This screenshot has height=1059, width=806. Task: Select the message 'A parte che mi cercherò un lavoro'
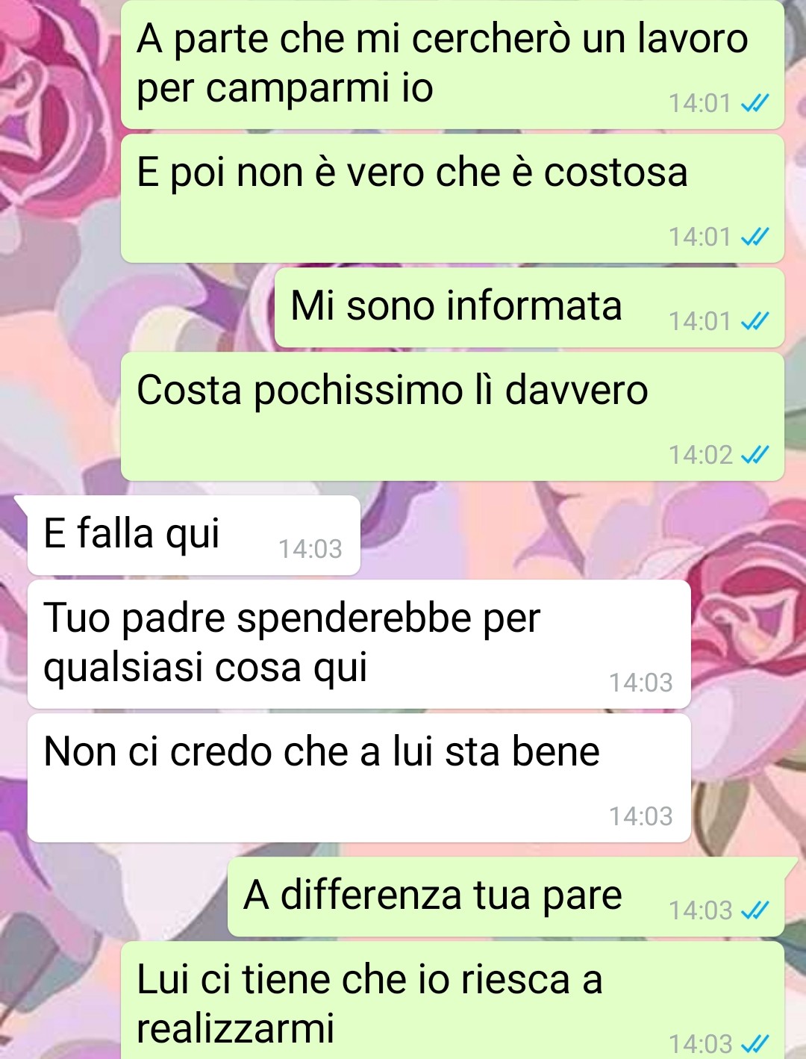pos(452,64)
